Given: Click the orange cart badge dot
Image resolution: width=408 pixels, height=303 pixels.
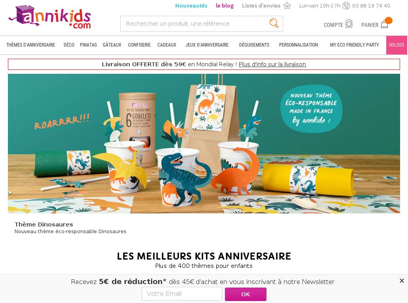Looking at the screenshot, I should 389,20.
